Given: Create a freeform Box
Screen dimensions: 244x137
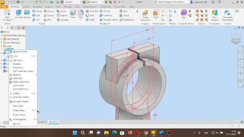Looking at the screenshot, I should (x=184, y=14).
